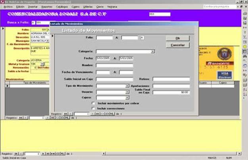Click the Saldo Final en Caja field
This screenshot has height=160, width=248.
pyautogui.click(x=171, y=92)
